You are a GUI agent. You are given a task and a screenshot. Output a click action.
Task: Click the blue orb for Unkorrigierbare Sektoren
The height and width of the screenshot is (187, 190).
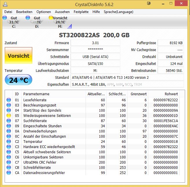click(9, 157)
